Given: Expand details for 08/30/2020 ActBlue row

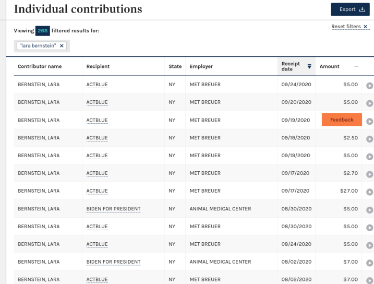Looking at the screenshot, I should click(x=369, y=228).
